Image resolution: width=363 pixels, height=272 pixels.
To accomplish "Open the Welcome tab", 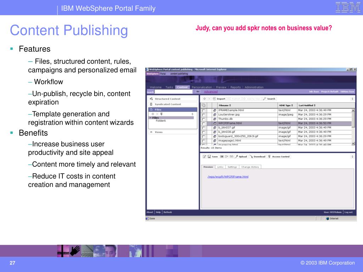I will [156, 87].
